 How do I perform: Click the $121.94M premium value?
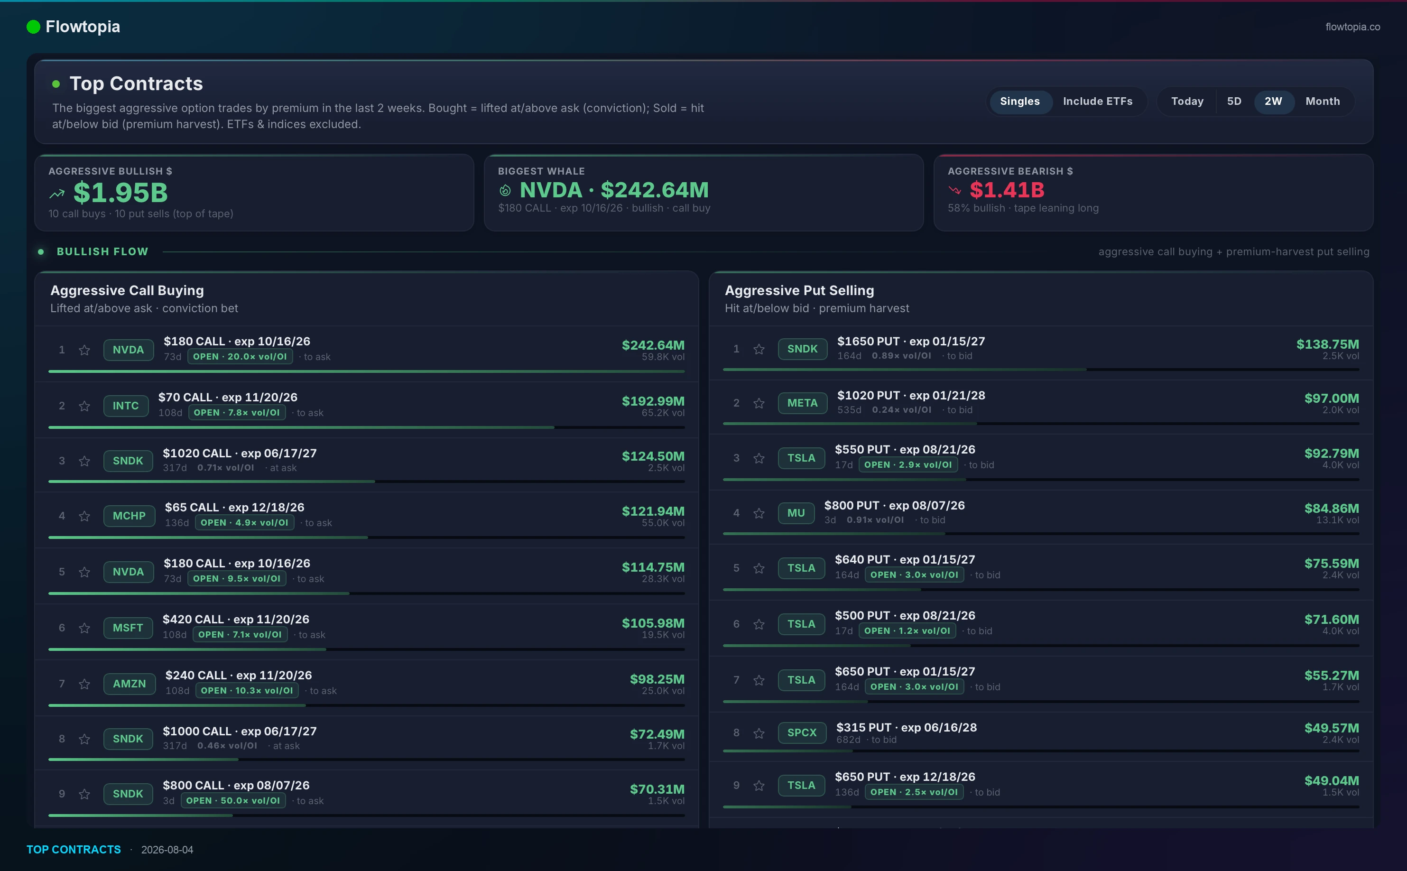click(653, 511)
